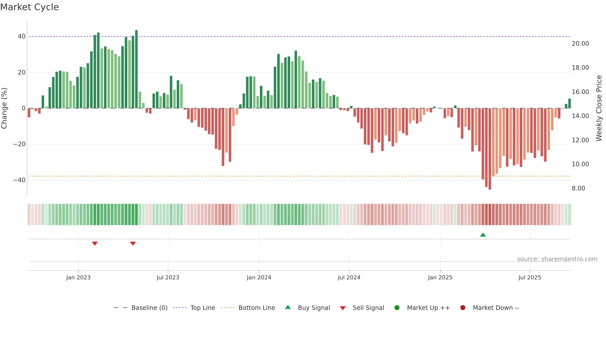Click the gray Baseline legend dash

(121, 308)
